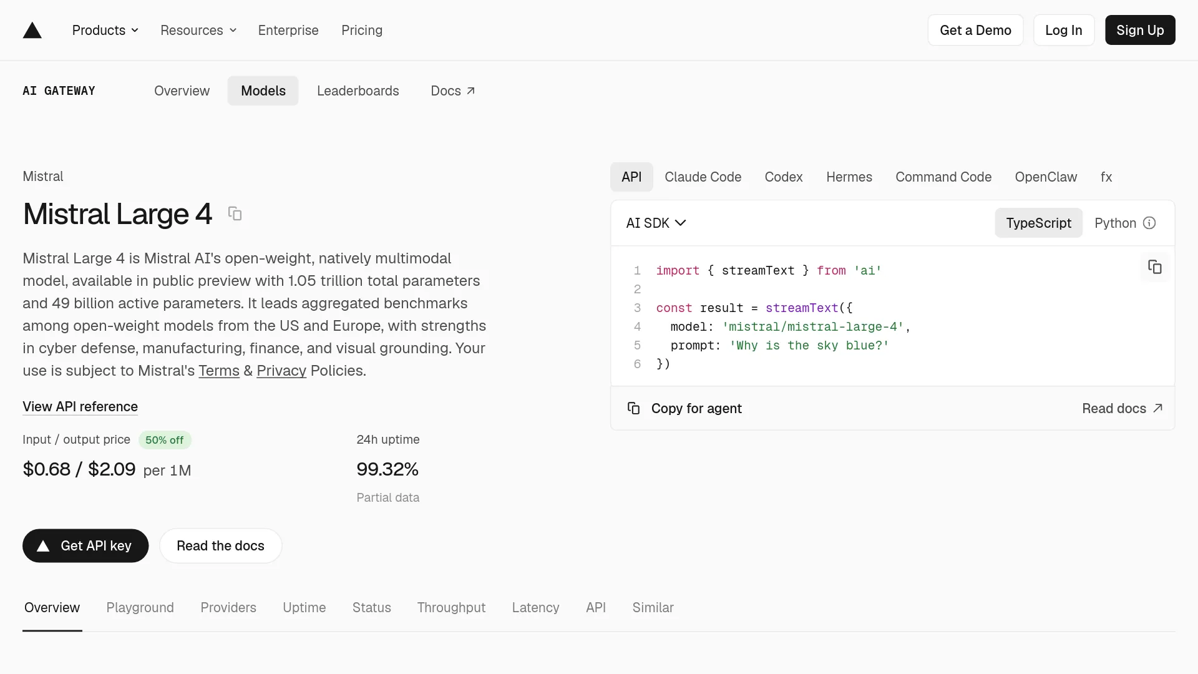Copy the Mistral Large 4 model name
1198x674 pixels.
pyautogui.click(x=235, y=213)
